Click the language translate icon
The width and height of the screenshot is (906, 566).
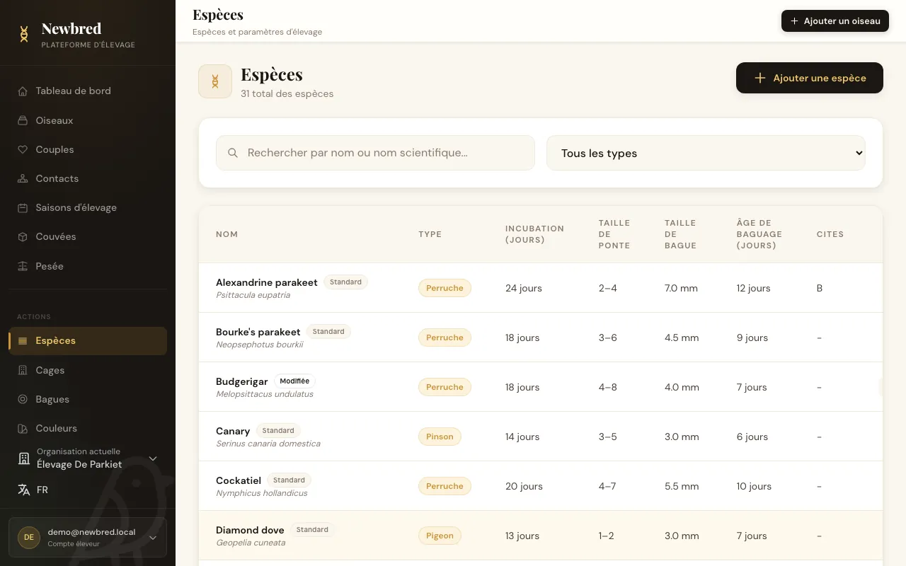[x=24, y=490]
